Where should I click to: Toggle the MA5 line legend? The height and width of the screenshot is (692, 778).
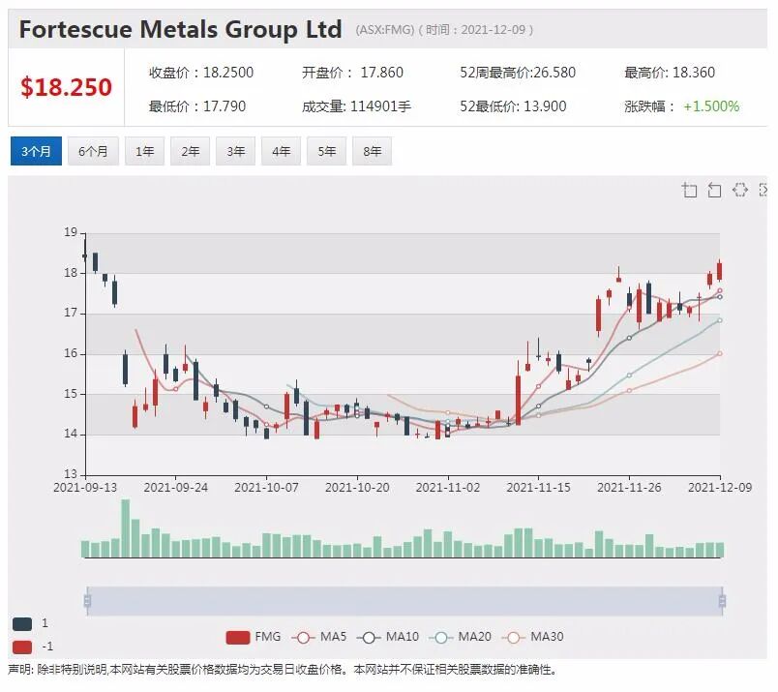click(x=319, y=637)
